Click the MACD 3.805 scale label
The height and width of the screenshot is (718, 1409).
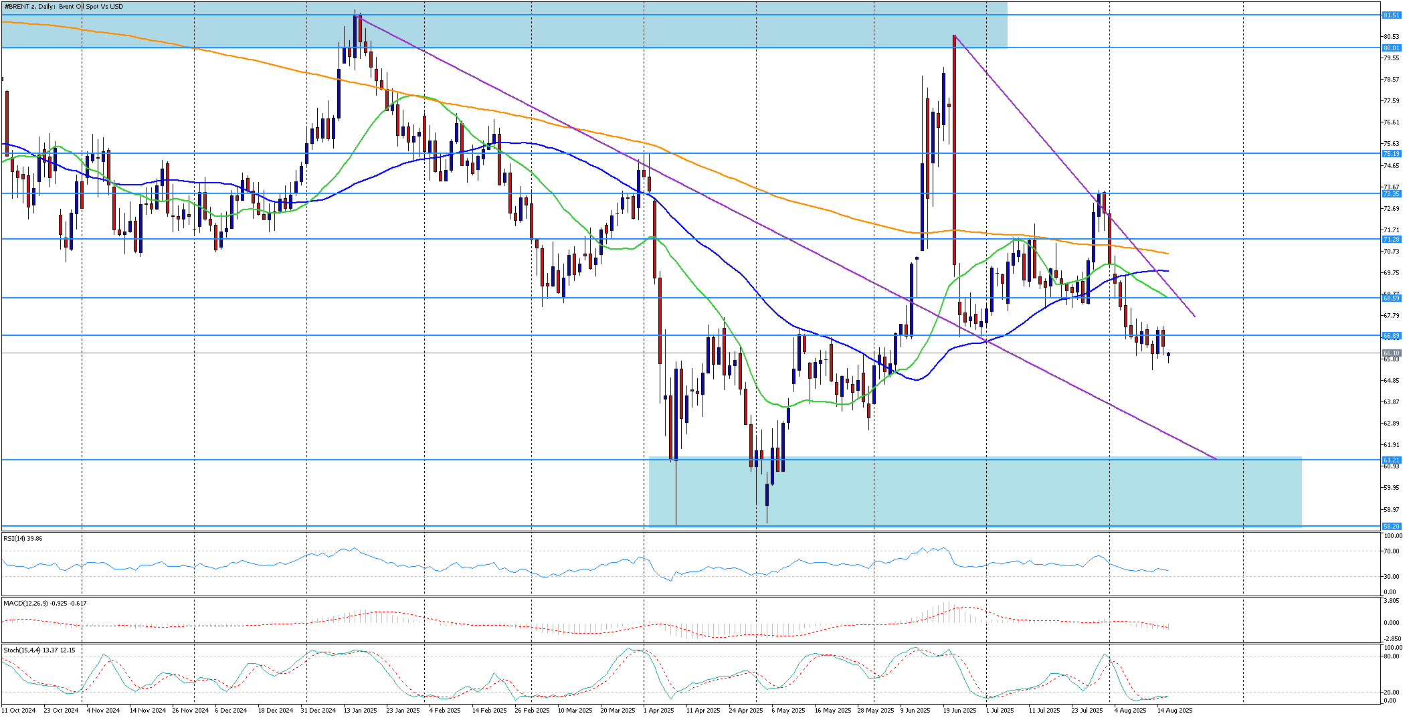(1391, 600)
